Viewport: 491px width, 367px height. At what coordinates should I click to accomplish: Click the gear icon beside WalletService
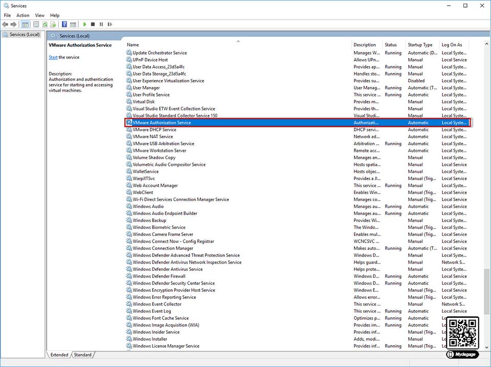(x=129, y=171)
